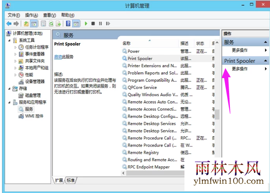Expand the 任务计划程序 node arrow

(15, 47)
